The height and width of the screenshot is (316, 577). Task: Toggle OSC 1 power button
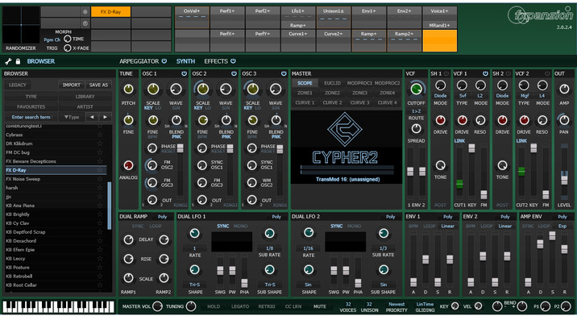pyautogui.click(x=184, y=73)
